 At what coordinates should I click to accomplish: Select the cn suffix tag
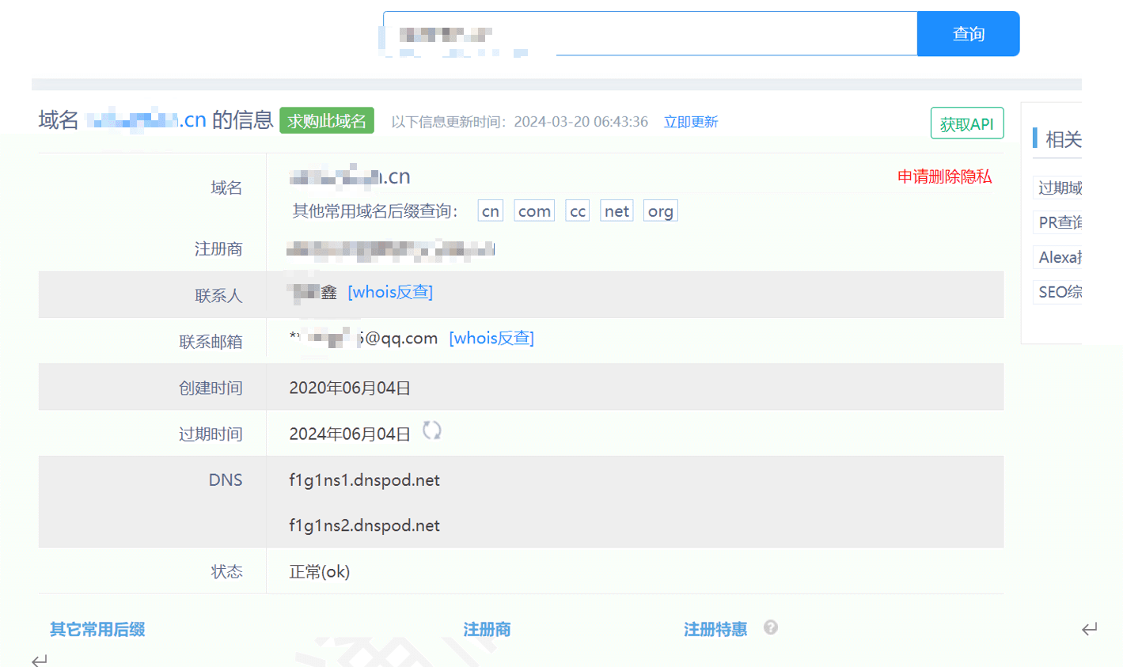click(x=489, y=210)
